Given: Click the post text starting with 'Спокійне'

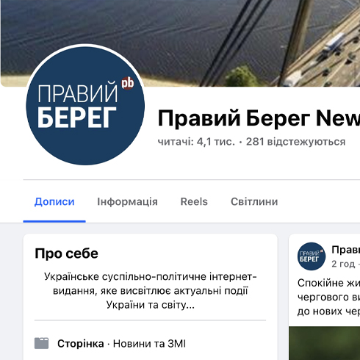Looking at the screenshot, I should point(328,297).
